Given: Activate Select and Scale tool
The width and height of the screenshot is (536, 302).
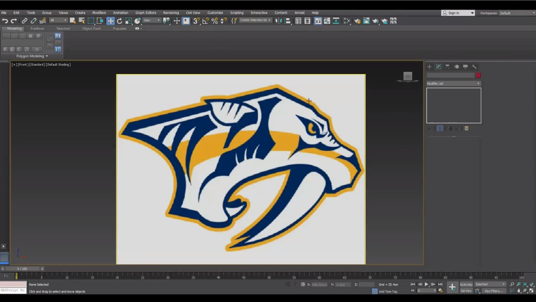Looking at the screenshot, I should click(x=128, y=21).
